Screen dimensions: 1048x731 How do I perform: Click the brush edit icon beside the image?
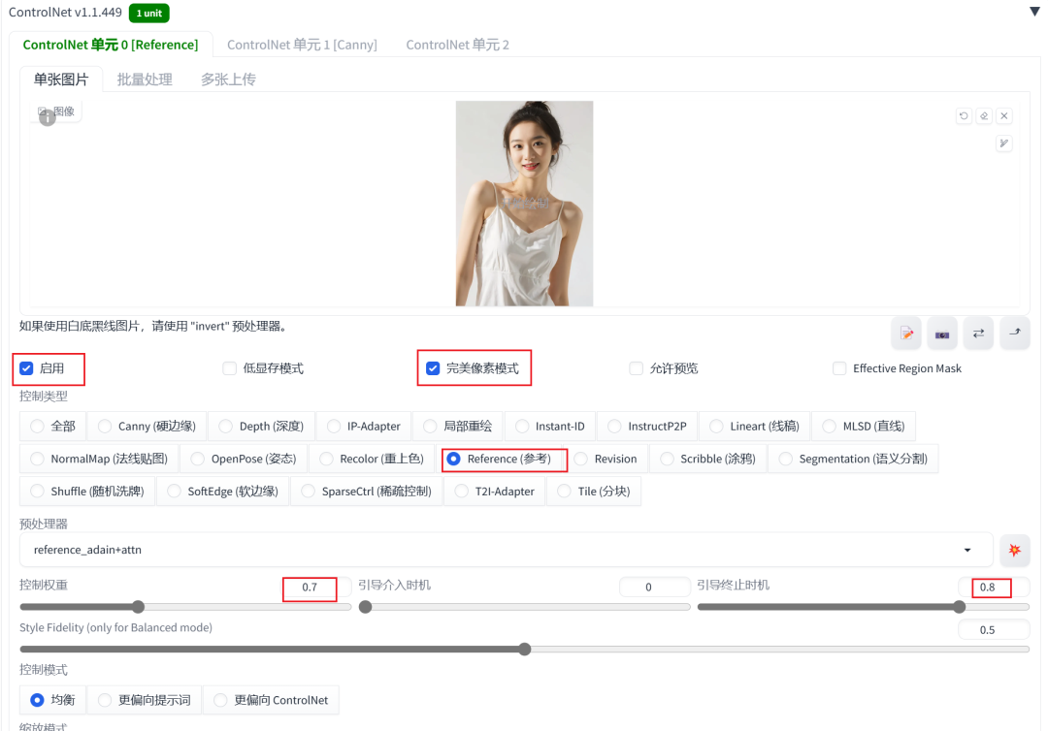[1004, 143]
